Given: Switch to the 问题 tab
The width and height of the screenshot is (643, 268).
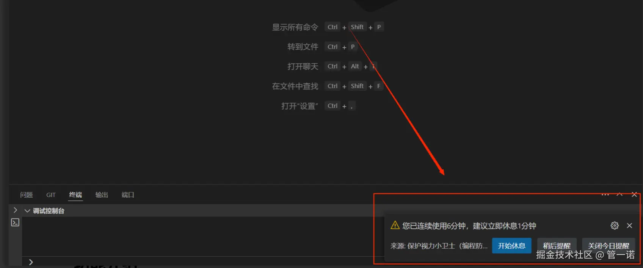Looking at the screenshot, I should 27,195.
